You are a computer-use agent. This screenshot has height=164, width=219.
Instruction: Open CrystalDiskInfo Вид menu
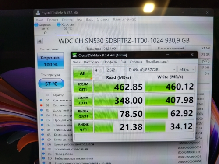click(x=79, y=19)
